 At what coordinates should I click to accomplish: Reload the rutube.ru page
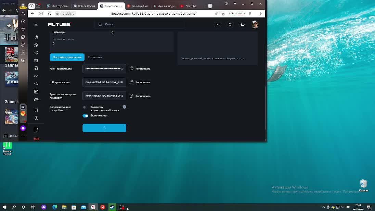50,14
